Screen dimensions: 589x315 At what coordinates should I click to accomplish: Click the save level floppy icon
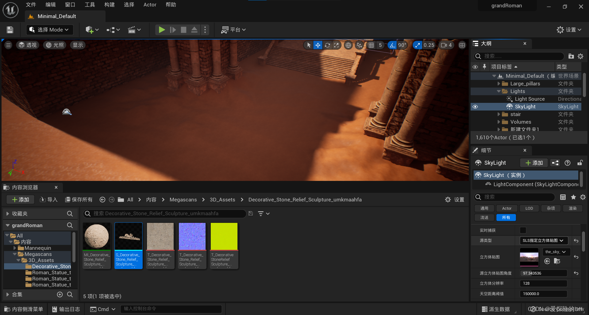(x=10, y=30)
